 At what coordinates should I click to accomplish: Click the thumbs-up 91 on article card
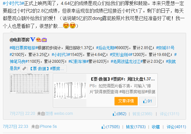click(x=148, y=101)
